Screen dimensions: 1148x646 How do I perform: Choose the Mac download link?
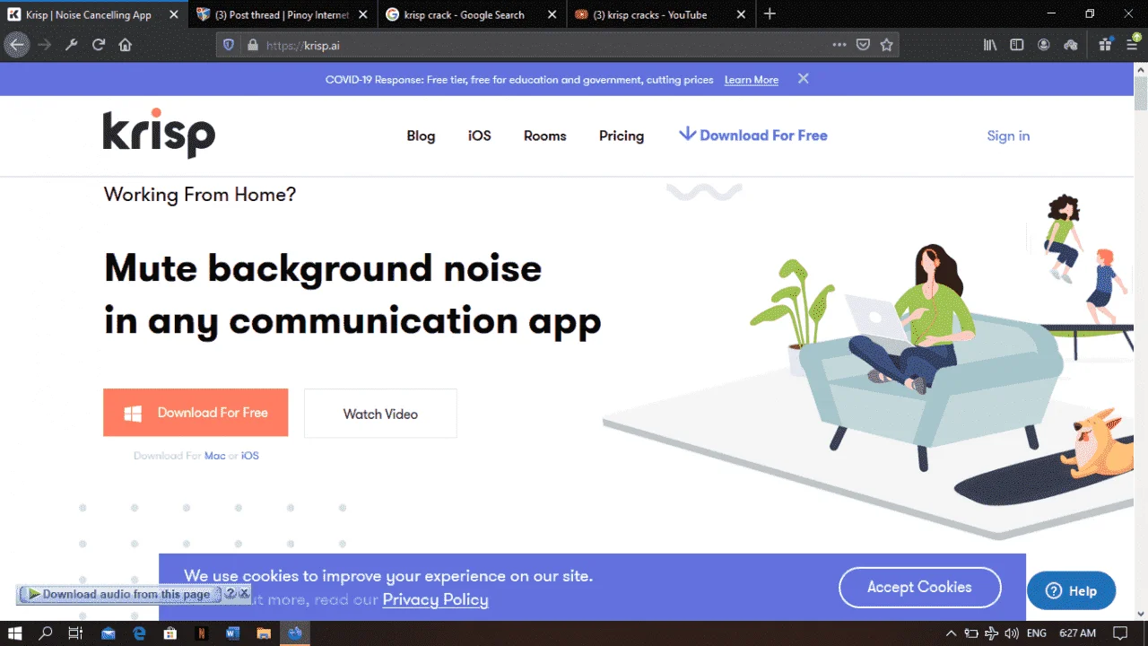215,456
